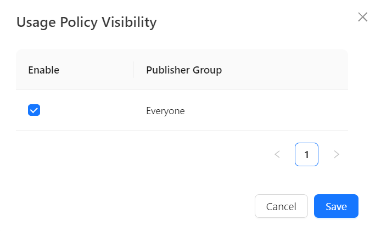Dismiss changes using the Cancel label

pyautogui.click(x=281, y=206)
